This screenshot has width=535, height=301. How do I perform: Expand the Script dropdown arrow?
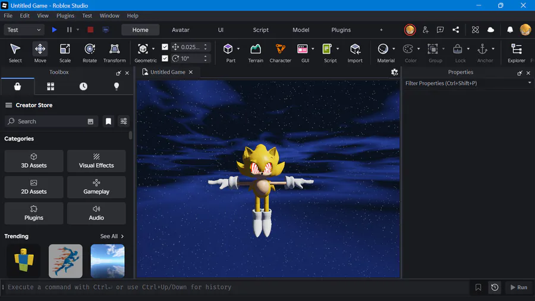(x=338, y=49)
